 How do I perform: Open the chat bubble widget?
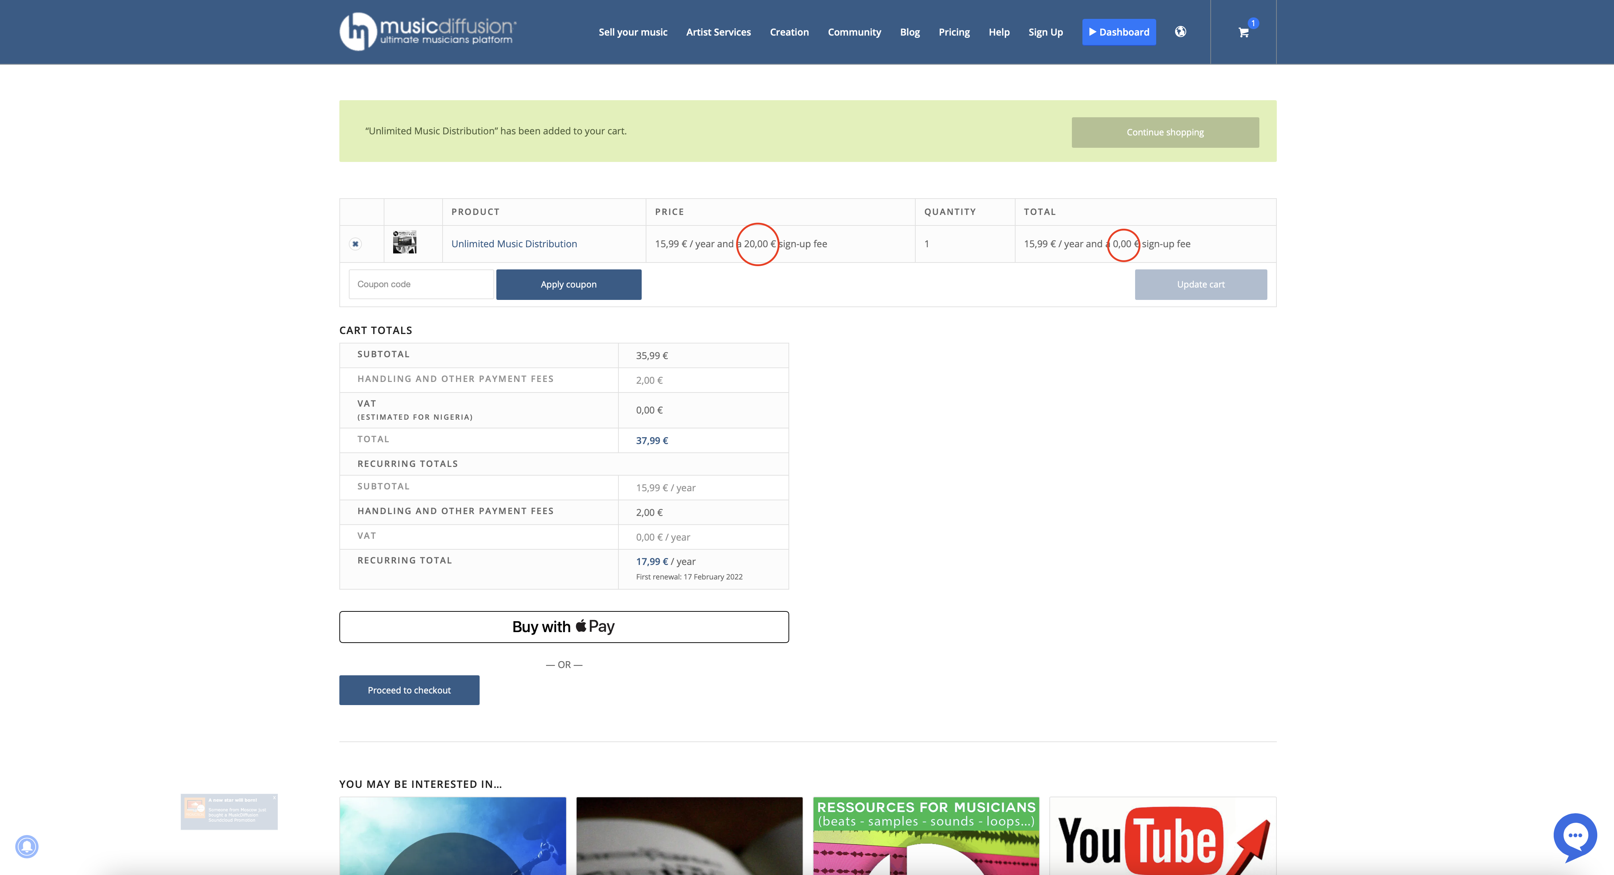1574,836
